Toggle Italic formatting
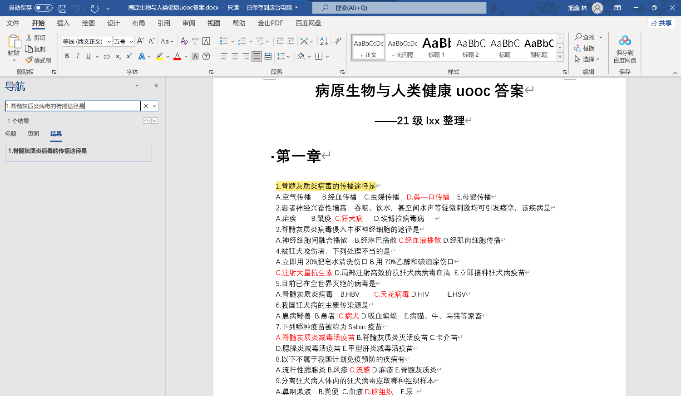This screenshot has width=681, height=396. (x=78, y=56)
